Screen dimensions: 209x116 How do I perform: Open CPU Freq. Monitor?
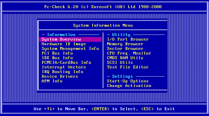(x=129, y=53)
